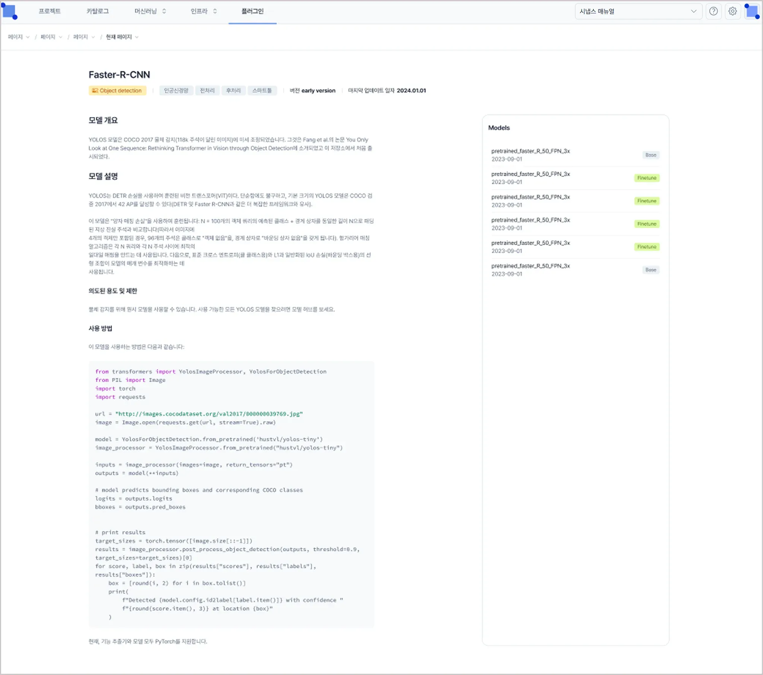Click the cocodataset URL string in the code
Viewport: 763px width, 675px height.
[209, 414]
